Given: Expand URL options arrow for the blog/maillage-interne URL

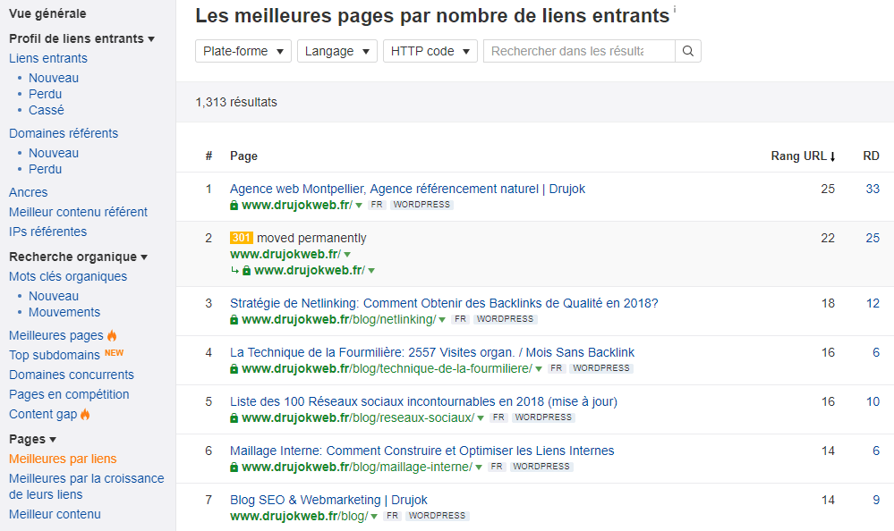Looking at the screenshot, I should coord(479,468).
